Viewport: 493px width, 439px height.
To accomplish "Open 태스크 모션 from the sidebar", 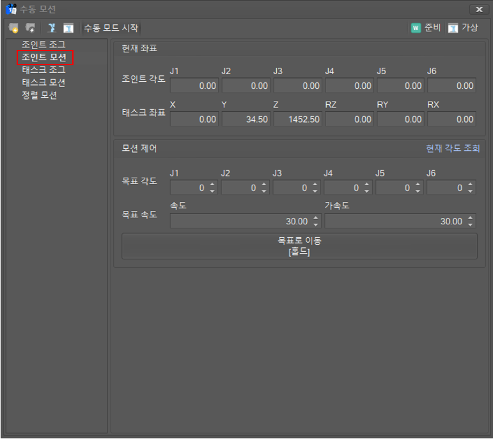I will point(43,82).
